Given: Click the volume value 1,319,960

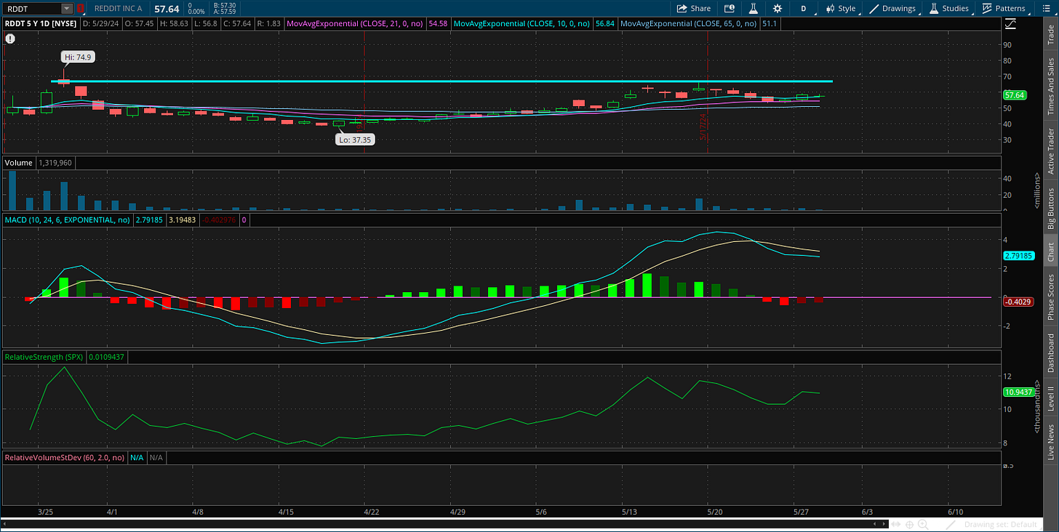Looking at the screenshot, I should tap(55, 163).
